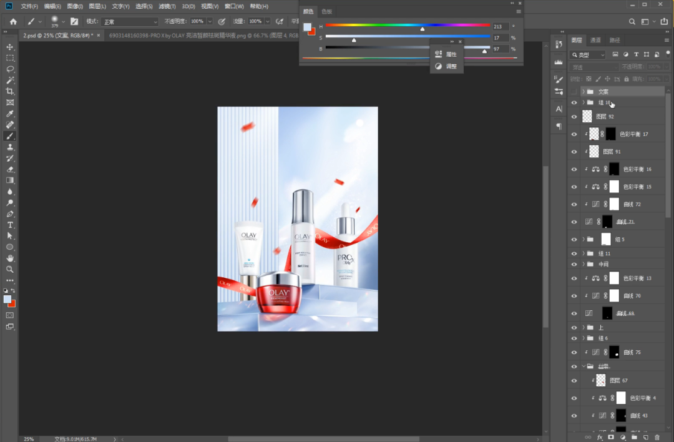Show the hidden 文案 group
This screenshot has width=674, height=442.
coord(574,92)
